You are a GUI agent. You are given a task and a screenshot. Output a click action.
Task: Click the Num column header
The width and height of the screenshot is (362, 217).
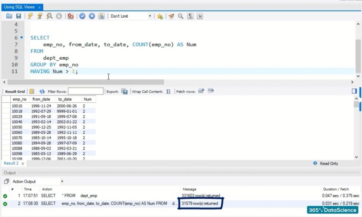click(x=88, y=99)
